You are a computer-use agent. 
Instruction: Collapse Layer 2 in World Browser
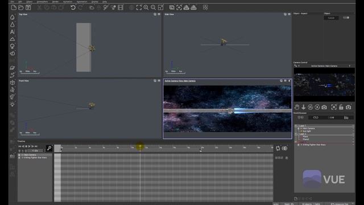pyautogui.click(x=296, y=134)
